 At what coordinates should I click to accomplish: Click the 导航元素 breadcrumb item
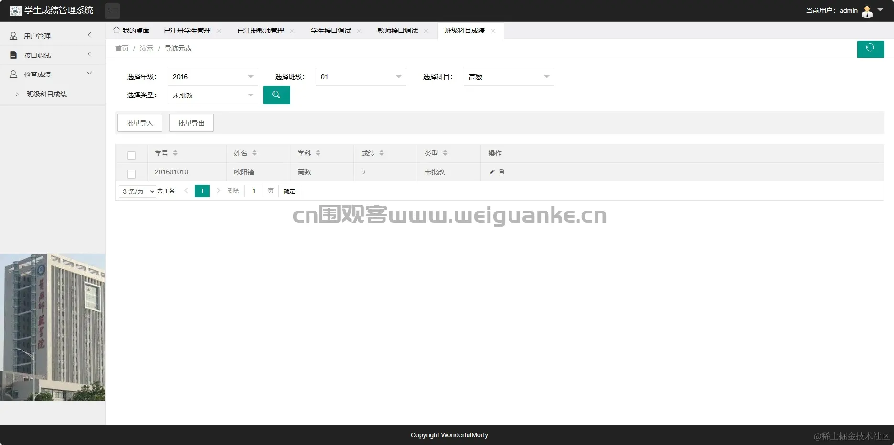tap(178, 48)
